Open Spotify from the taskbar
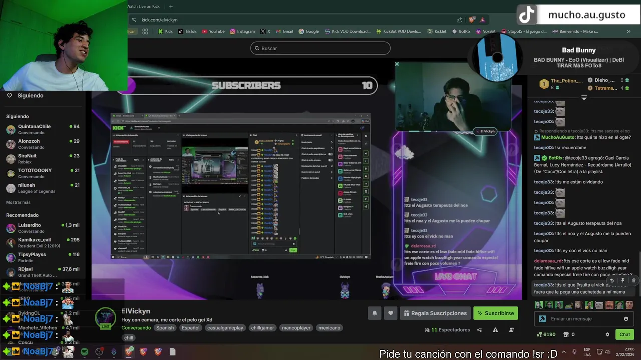This screenshot has height=360, width=641. [84, 352]
